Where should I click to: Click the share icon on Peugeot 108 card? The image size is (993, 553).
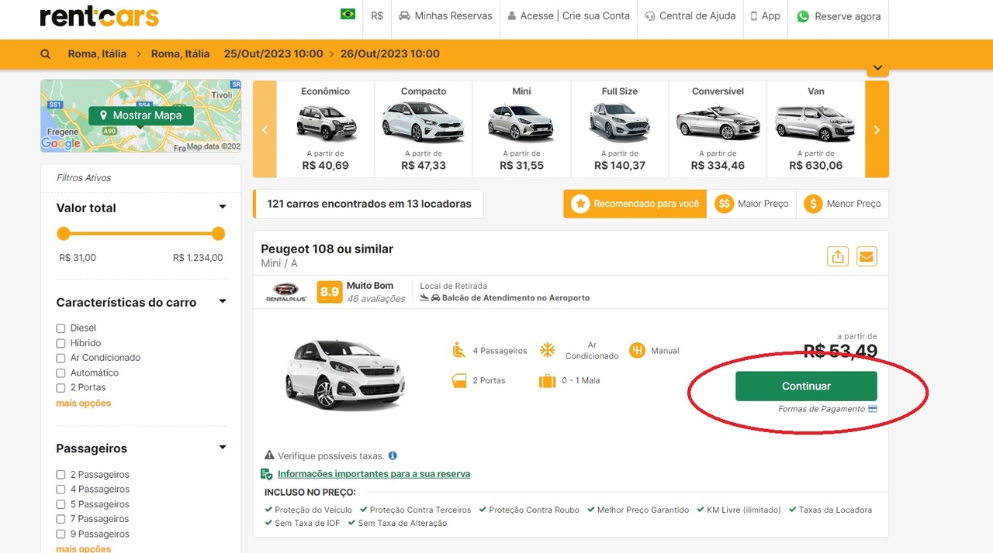pos(837,256)
